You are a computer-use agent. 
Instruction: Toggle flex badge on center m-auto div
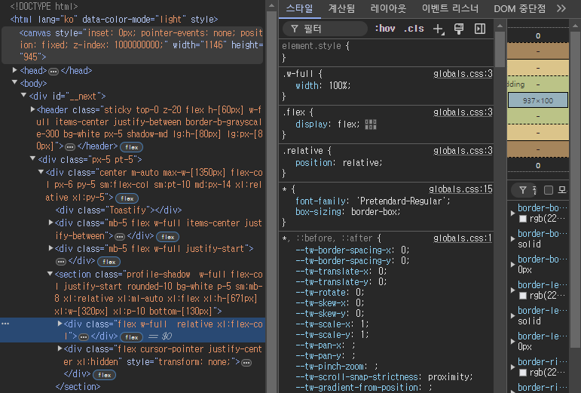pyautogui.click(x=127, y=198)
